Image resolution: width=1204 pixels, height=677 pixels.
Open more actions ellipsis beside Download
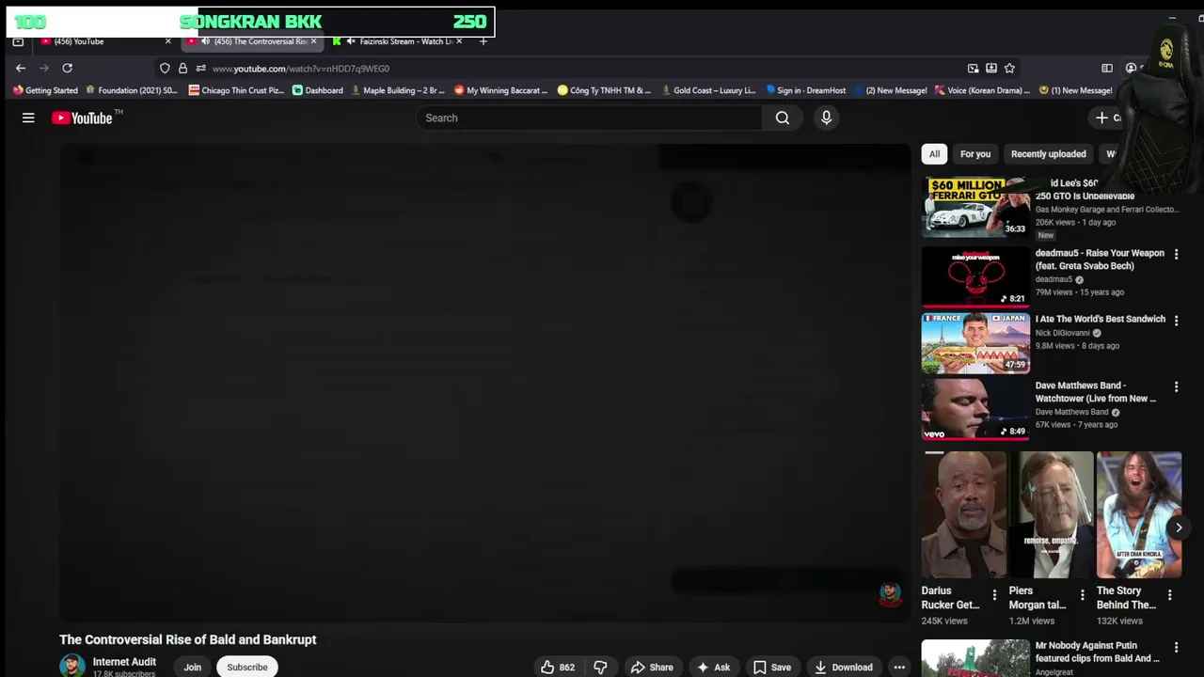[x=899, y=667]
